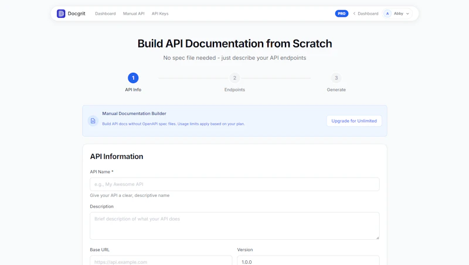Click the 'Base URL' label
The height and width of the screenshot is (265, 469).
pyautogui.click(x=100, y=250)
